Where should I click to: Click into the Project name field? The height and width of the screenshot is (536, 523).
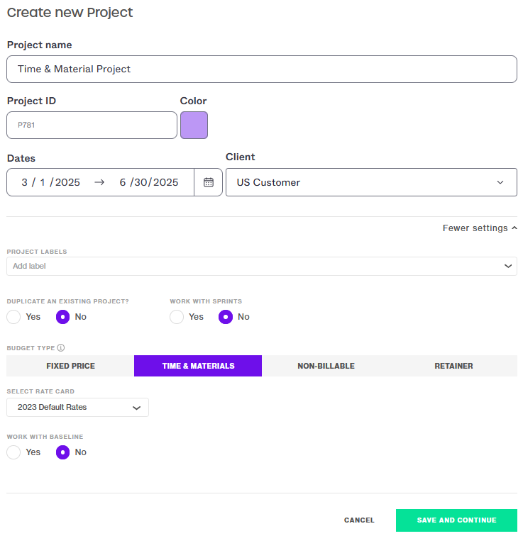pos(262,69)
